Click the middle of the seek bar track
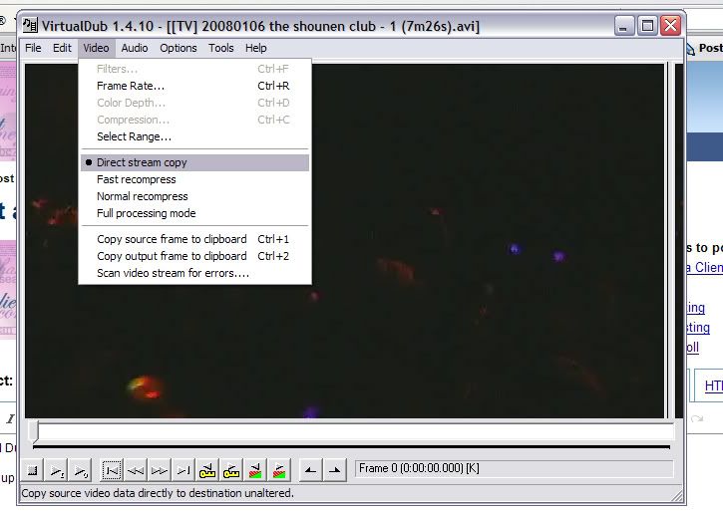723x511 pixels. (x=351, y=431)
